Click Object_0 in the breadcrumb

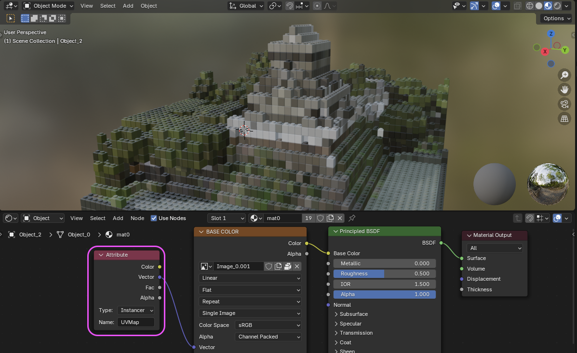(x=79, y=235)
